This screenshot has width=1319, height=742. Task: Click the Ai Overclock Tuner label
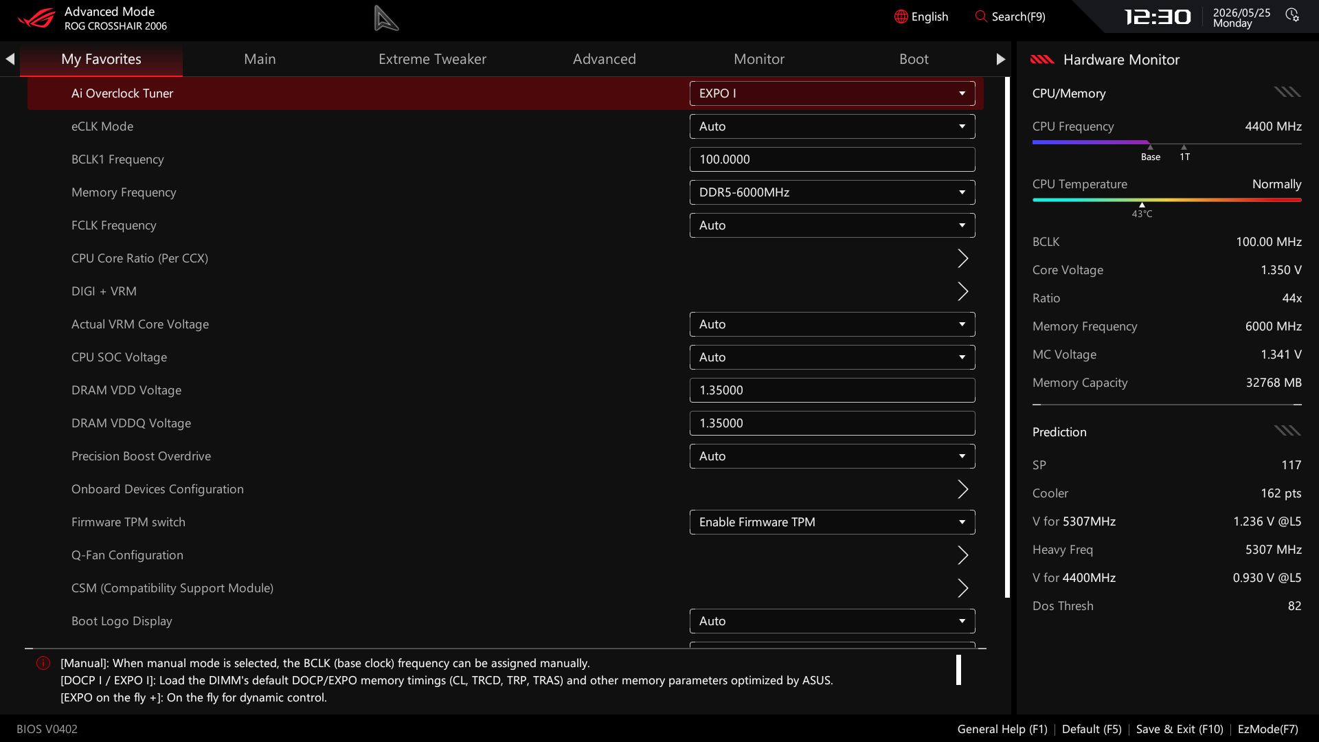pyautogui.click(x=122, y=93)
